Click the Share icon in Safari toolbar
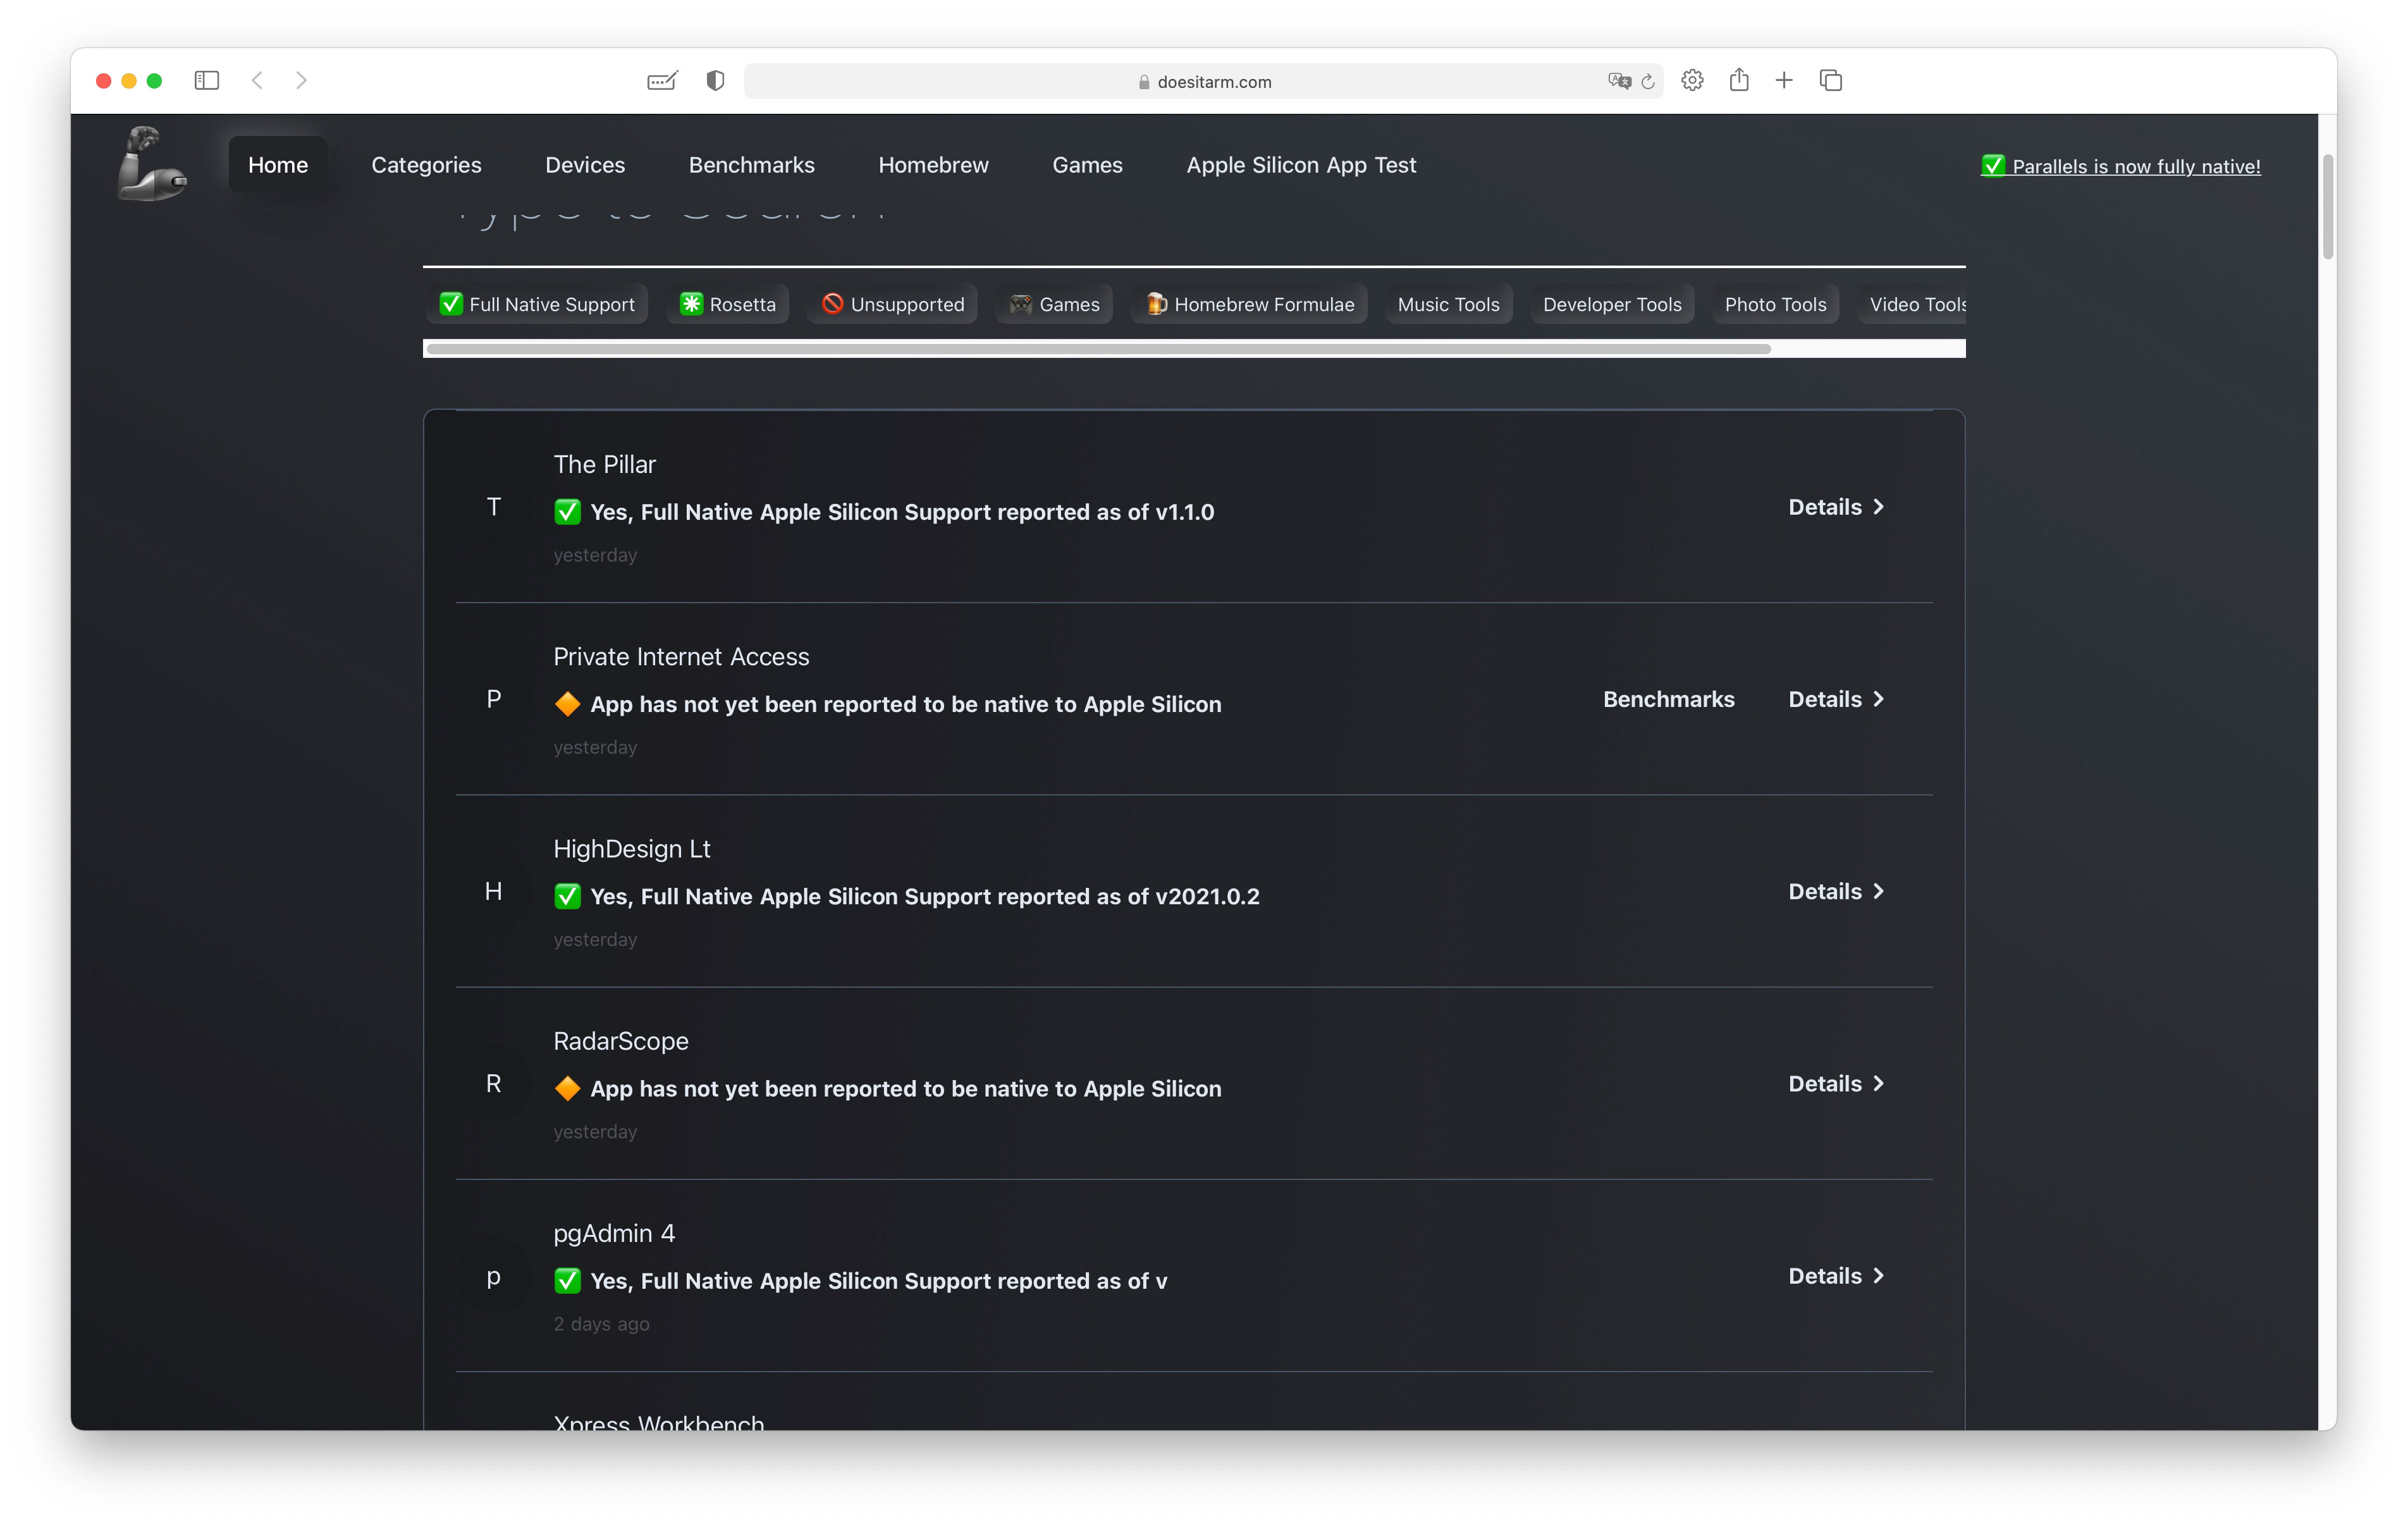 click(1739, 79)
